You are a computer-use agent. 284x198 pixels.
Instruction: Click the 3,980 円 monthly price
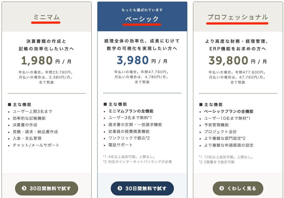click(x=142, y=60)
